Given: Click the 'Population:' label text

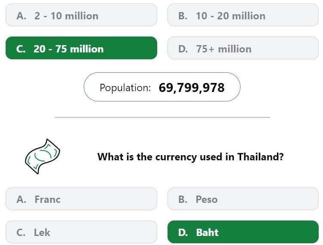Looking at the screenshot, I should 125,88.
